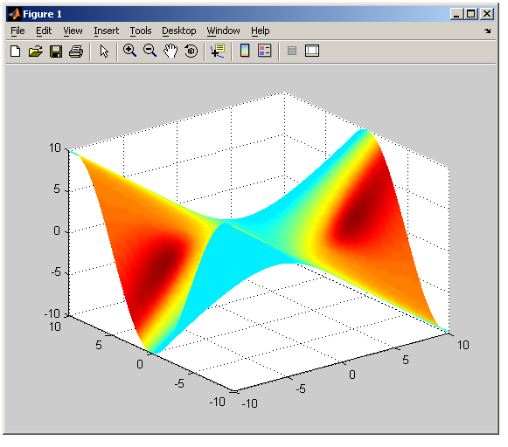Click the MATLAB logo in title bar
The image size is (508, 447).
pos(15,14)
